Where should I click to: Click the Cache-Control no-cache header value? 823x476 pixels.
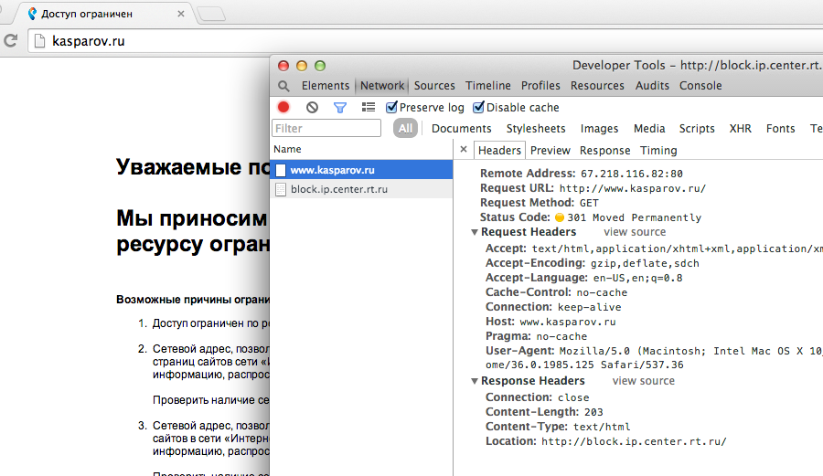click(602, 292)
